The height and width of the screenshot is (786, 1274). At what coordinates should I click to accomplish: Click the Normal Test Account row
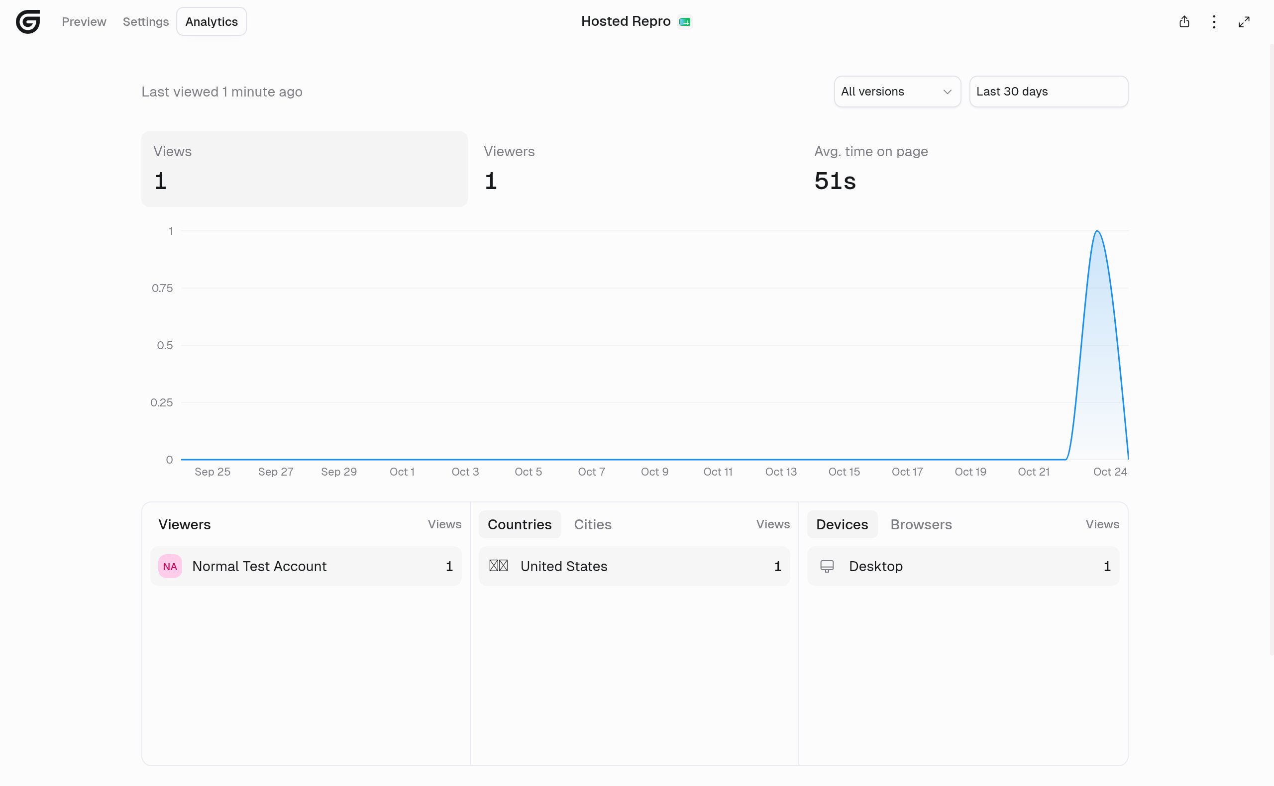coord(306,566)
